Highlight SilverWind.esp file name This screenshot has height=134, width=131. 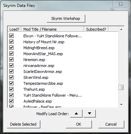point(36,77)
